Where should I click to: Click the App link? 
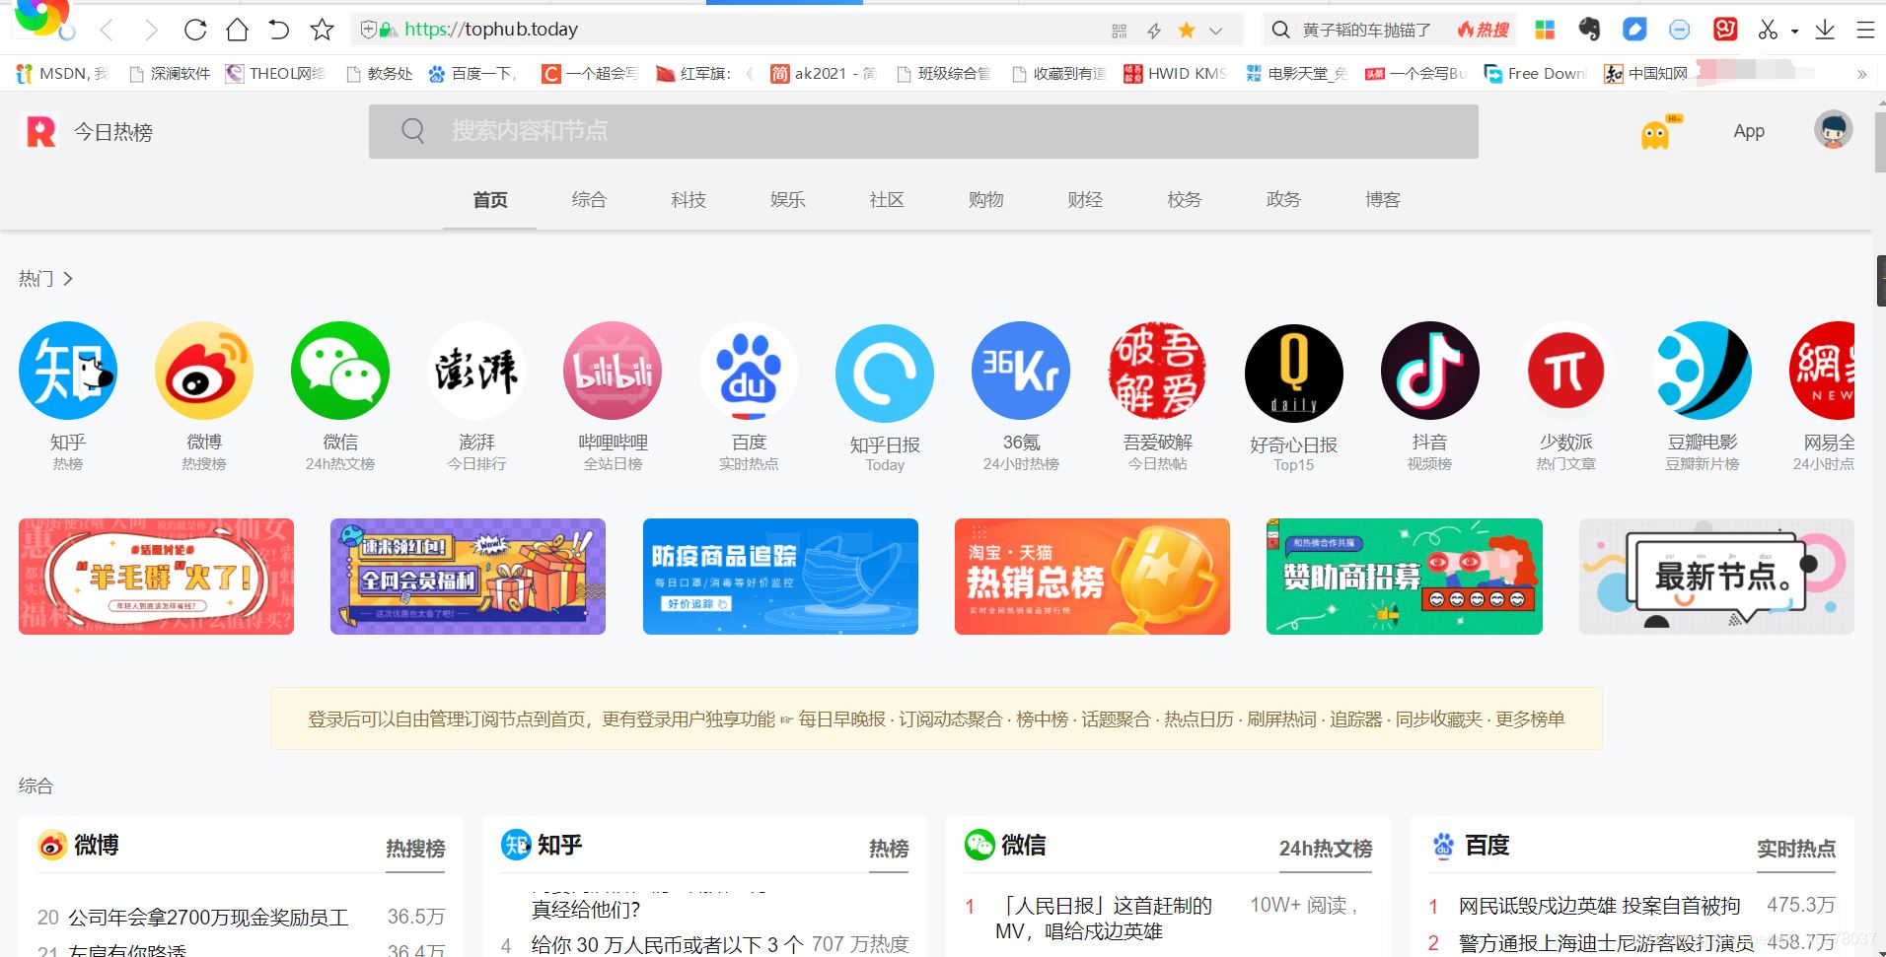[x=1748, y=131]
